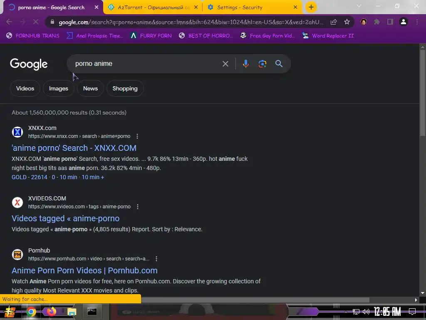
Task: Open the Chrome three-dot menu
Action: [x=417, y=22]
